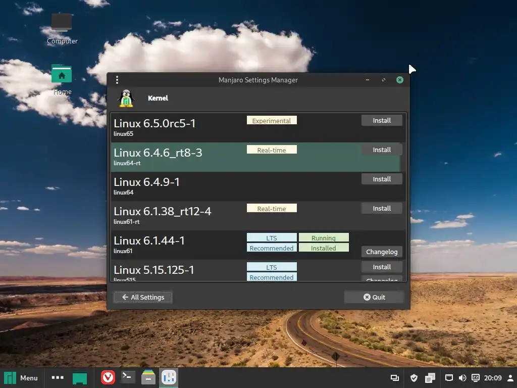Click the workspace switcher tray icon
Image resolution: width=517 pixels, height=388 pixels.
(395, 378)
